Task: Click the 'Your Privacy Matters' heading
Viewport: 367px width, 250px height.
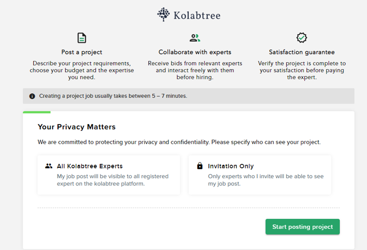Action: 77,127
